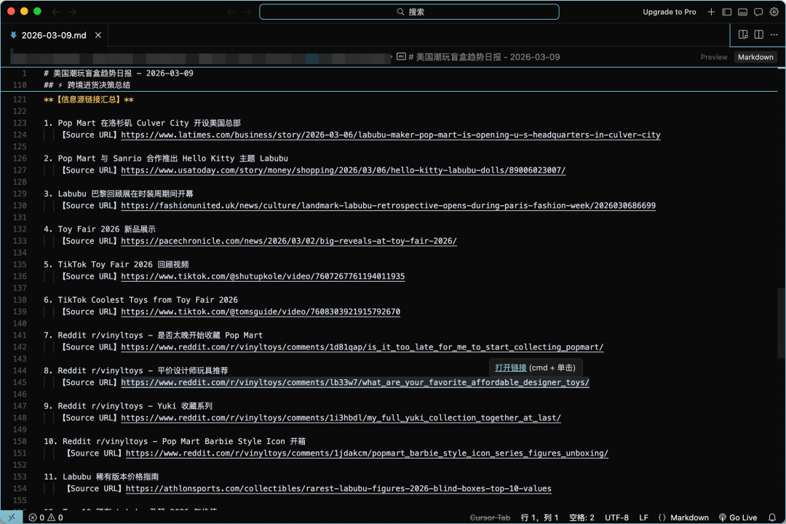Click the vertical scrollbar thumb on the editor
Screen dimensions: 786x524
tap(781, 323)
